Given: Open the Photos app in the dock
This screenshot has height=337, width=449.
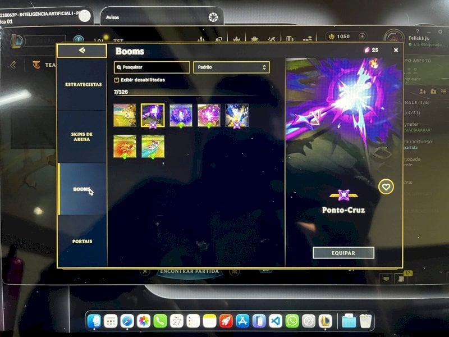Looking at the screenshot, I should [x=144, y=321].
